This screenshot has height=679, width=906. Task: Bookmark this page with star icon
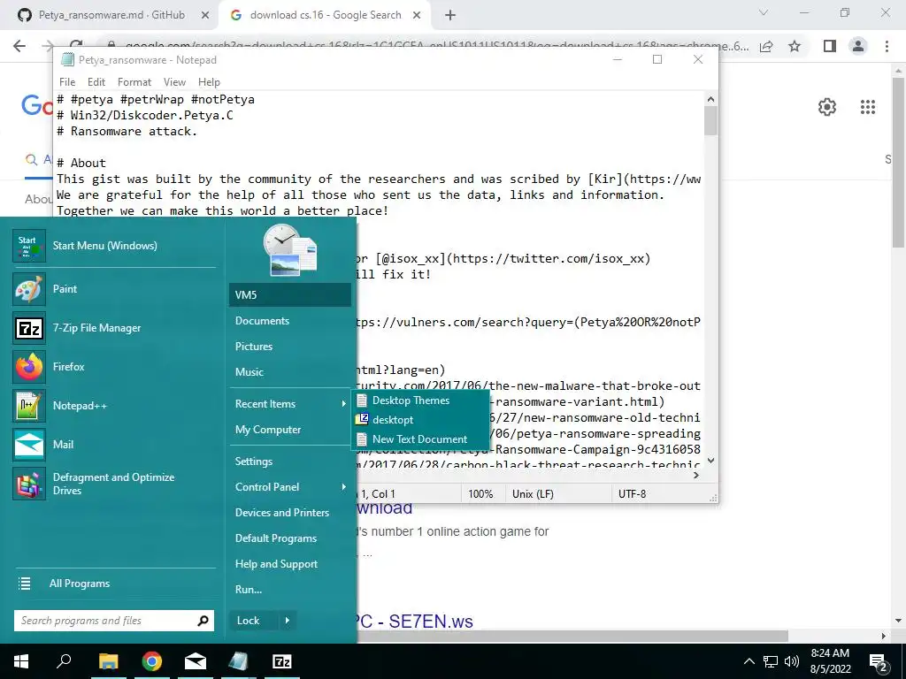795,46
